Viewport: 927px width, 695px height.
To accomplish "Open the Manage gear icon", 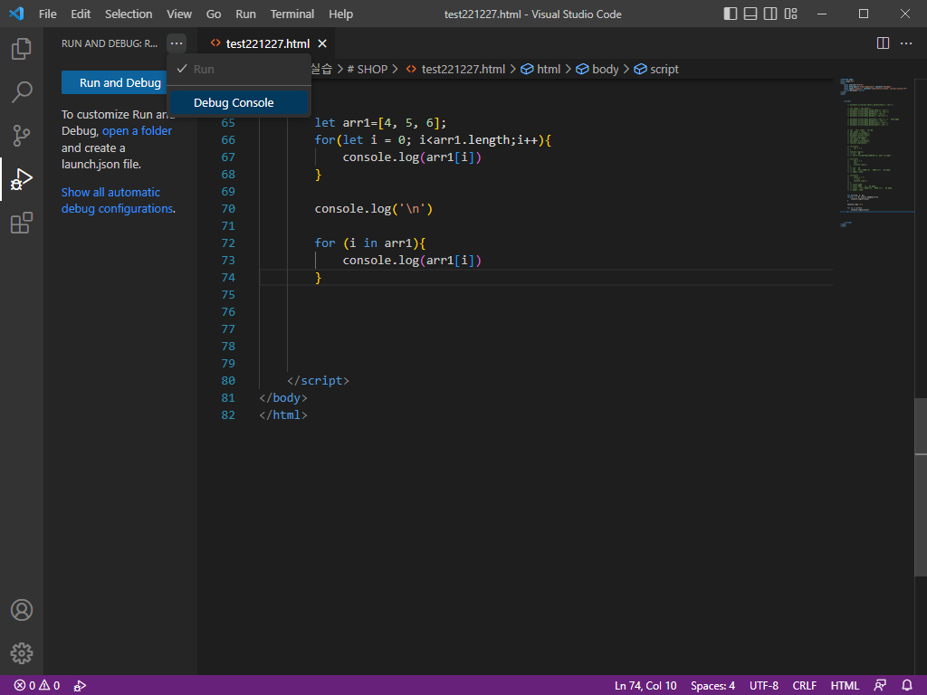I will pyautogui.click(x=22, y=653).
